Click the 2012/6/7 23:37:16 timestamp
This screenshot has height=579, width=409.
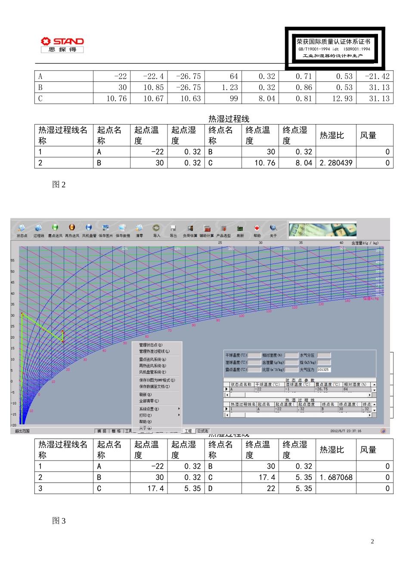click(x=346, y=431)
